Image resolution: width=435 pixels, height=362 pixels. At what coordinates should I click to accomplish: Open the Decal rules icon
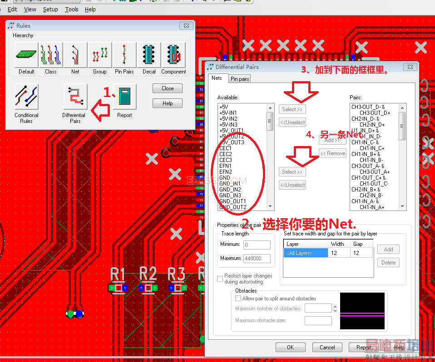(149, 54)
